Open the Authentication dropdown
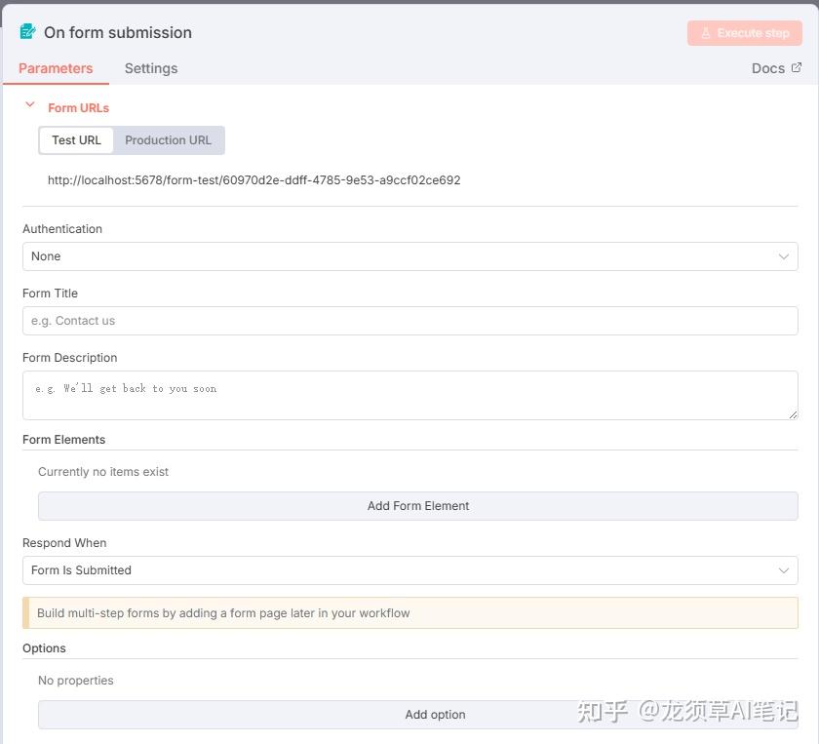The height and width of the screenshot is (744, 819). tap(409, 256)
